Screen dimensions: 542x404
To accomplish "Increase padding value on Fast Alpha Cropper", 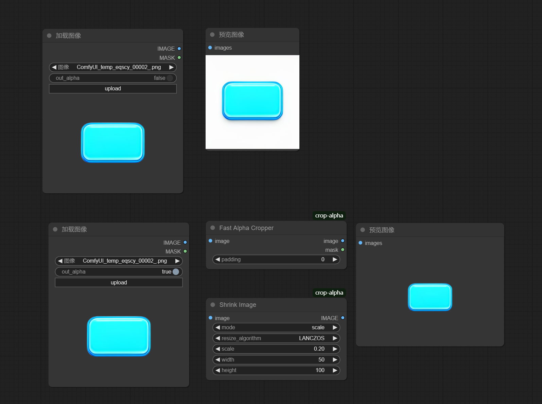I will pos(335,259).
